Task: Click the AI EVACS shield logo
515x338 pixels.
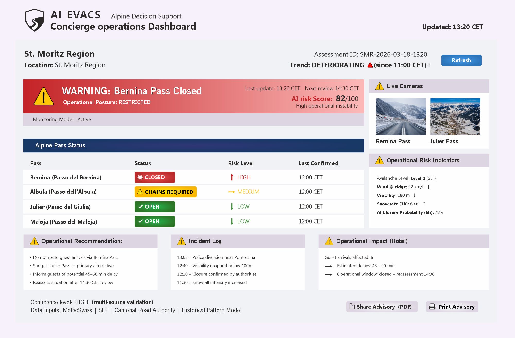Action: pyautogui.click(x=35, y=20)
